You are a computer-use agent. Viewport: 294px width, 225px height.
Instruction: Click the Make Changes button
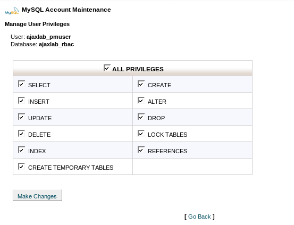click(37, 195)
